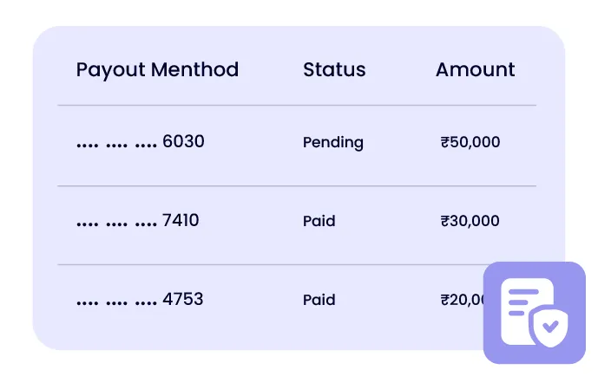Screen dimensions: 598x376
Task: Click the Pending status label
Action: coord(333,142)
